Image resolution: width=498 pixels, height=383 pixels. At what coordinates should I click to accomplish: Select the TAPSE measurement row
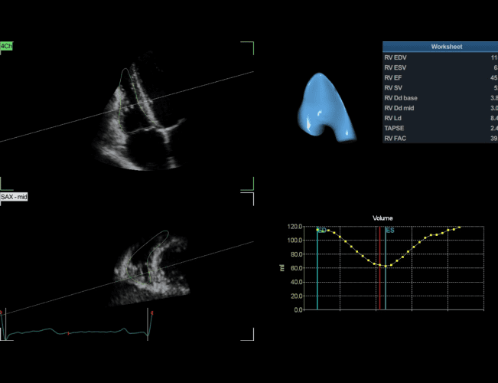coord(440,129)
